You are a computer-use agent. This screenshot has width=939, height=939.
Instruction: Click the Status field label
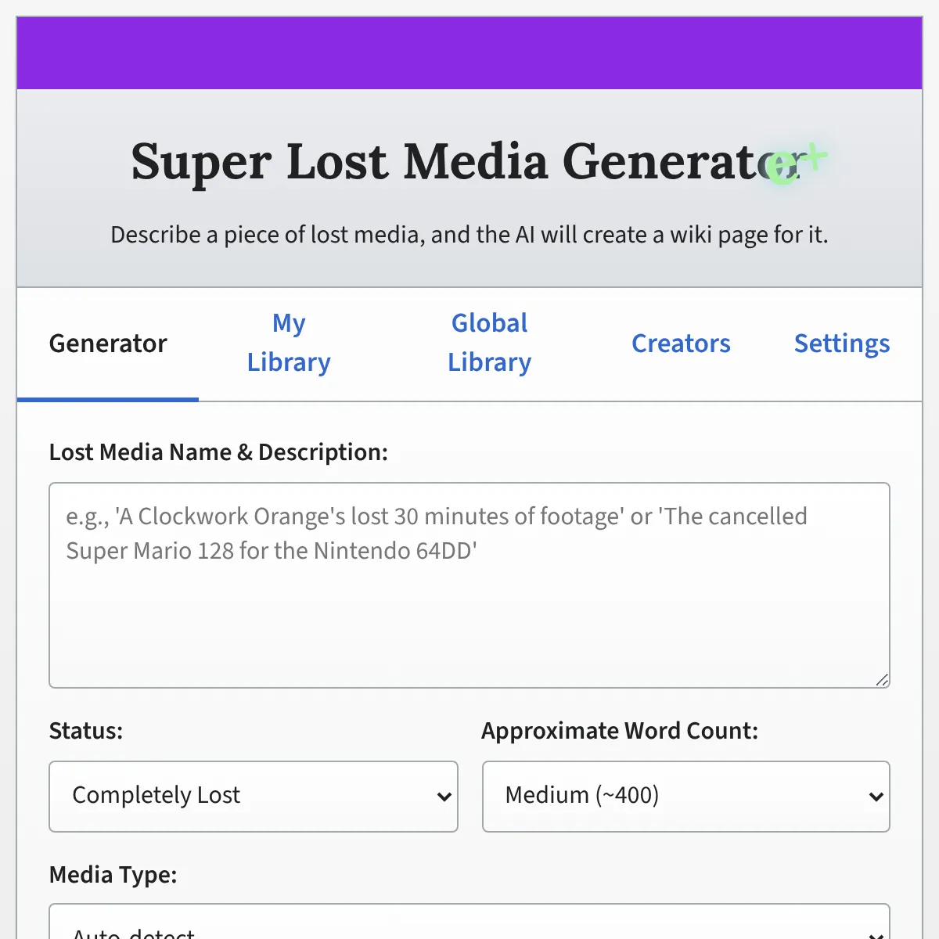pos(86,731)
